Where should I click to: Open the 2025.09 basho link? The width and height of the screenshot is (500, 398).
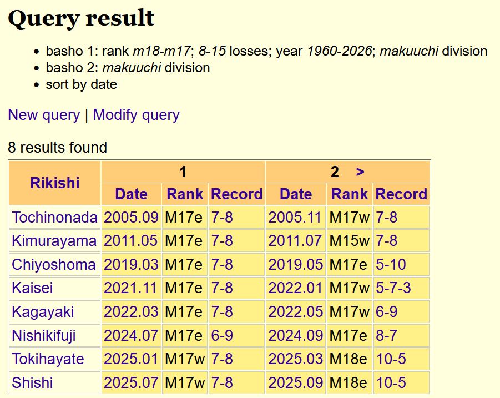click(296, 383)
